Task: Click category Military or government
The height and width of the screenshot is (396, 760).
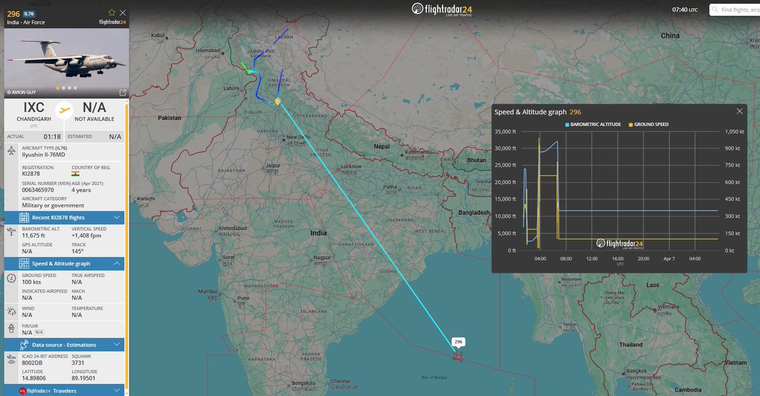Action: (53, 205)
